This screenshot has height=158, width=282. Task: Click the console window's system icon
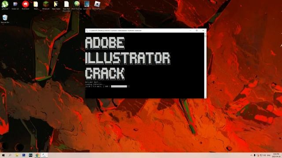(87, 31)
